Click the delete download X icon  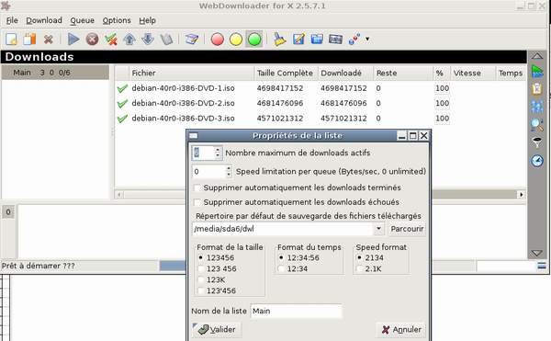[x=48, y=39]
